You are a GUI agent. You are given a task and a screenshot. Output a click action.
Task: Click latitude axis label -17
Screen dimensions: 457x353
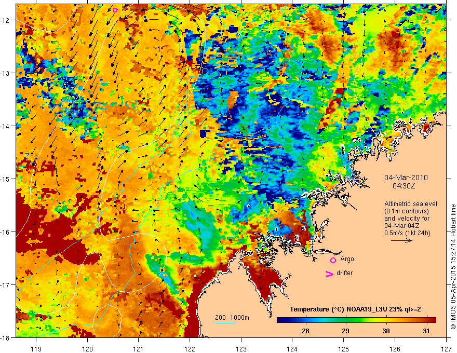(6, 284)
